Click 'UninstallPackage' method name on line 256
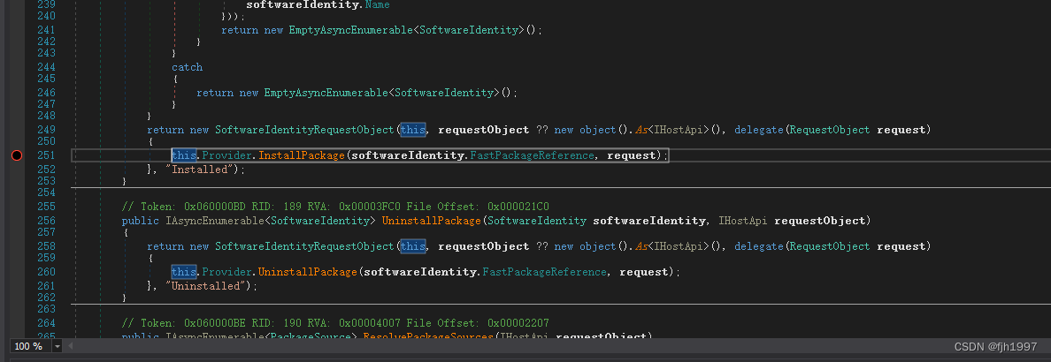The image size is (1051, 362). (x=431, y=221)
